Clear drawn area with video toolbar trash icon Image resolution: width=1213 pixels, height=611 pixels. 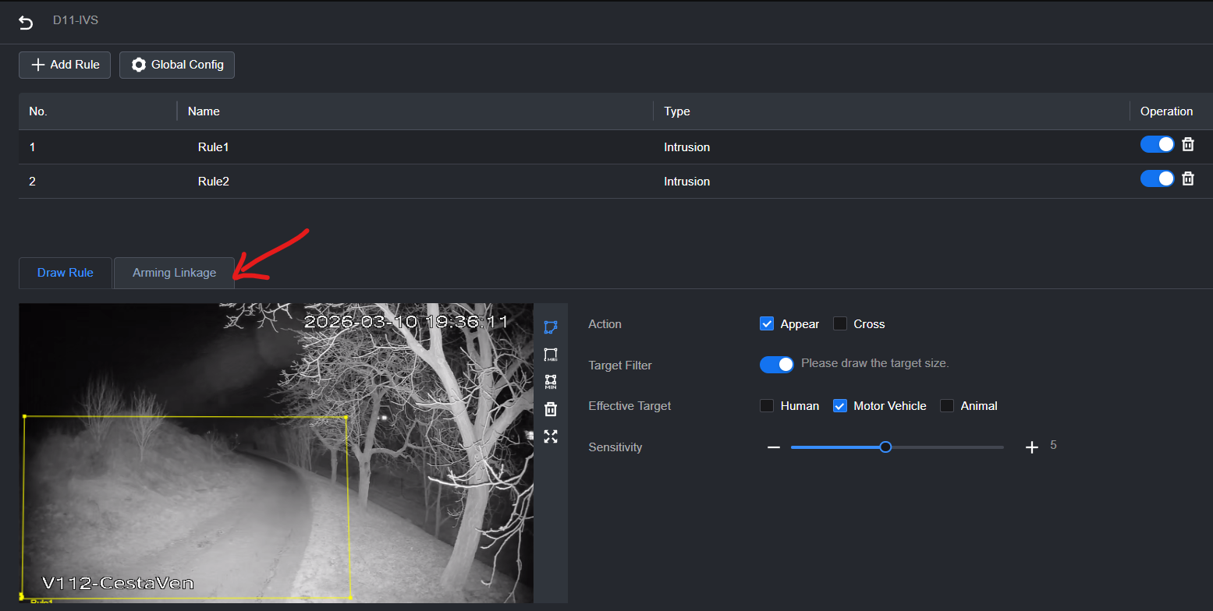551,409
